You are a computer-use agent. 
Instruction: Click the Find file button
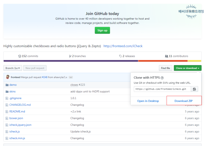click(166, 68)
